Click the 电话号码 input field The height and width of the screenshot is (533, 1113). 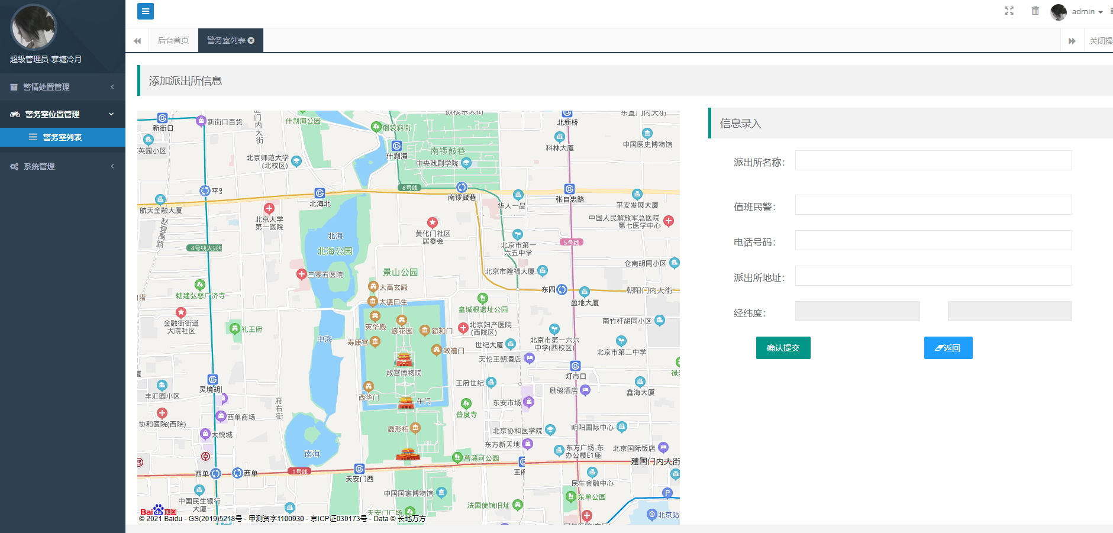(933, 240)
